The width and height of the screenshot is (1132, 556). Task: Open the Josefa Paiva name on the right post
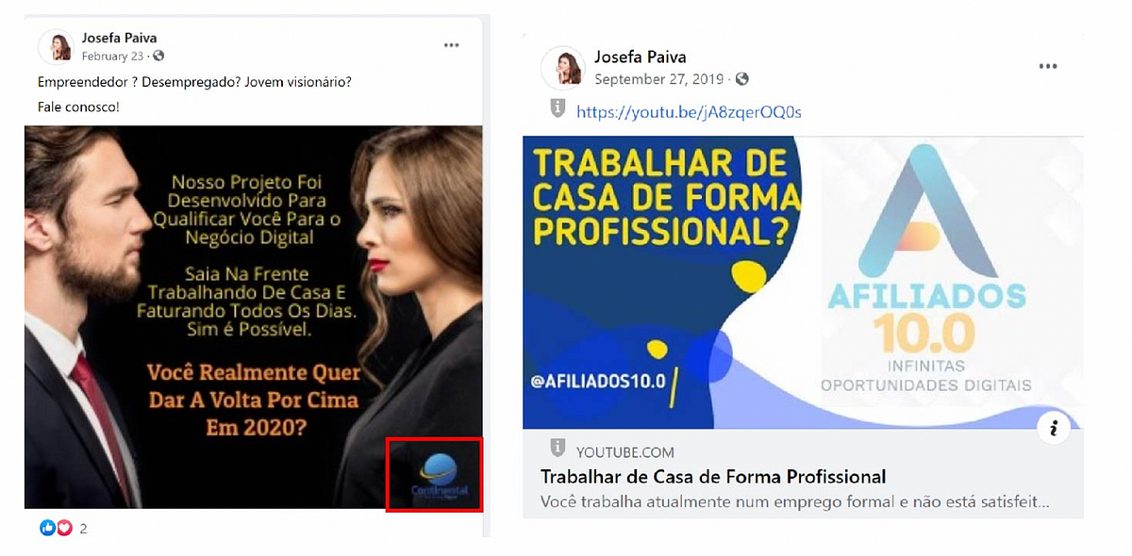click(641, 57)
